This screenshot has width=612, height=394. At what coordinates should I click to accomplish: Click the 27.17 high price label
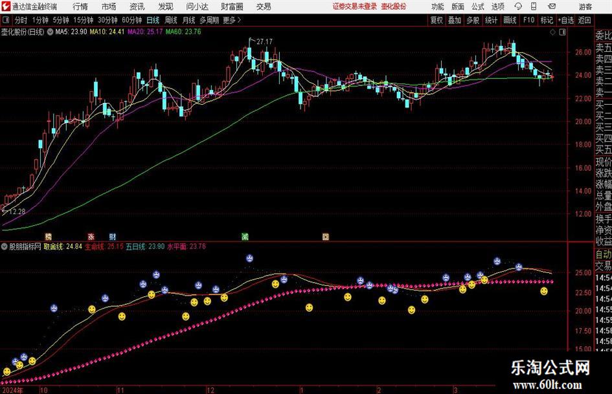tap(265, 41)
